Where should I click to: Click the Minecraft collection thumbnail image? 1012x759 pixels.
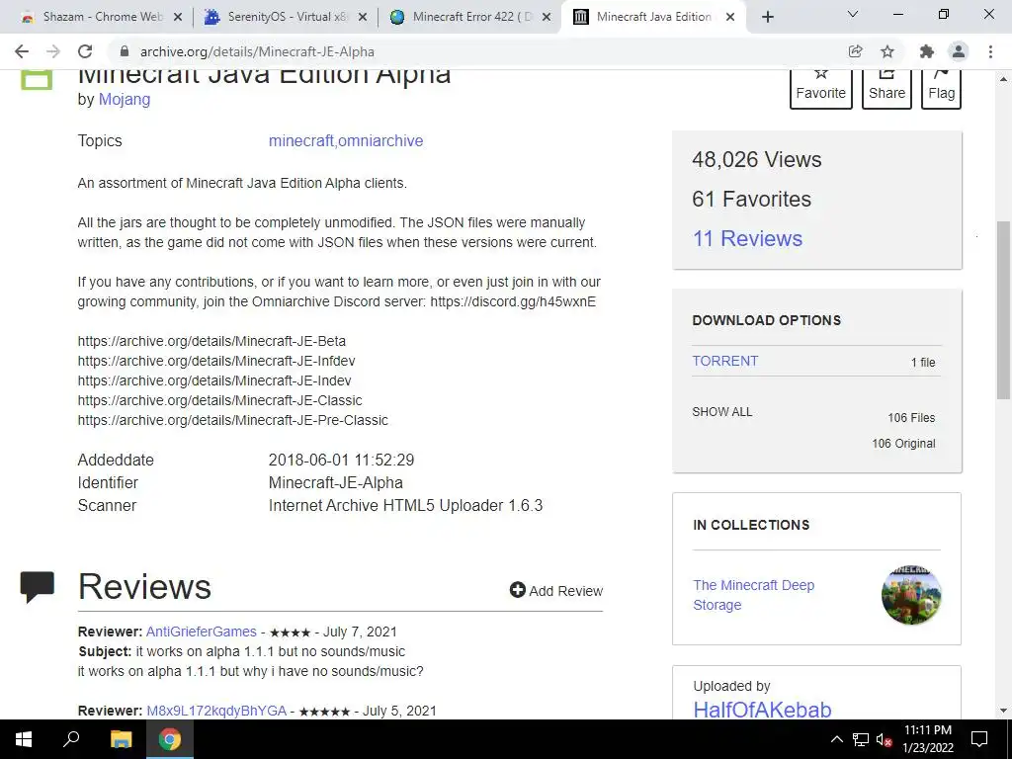911,595
